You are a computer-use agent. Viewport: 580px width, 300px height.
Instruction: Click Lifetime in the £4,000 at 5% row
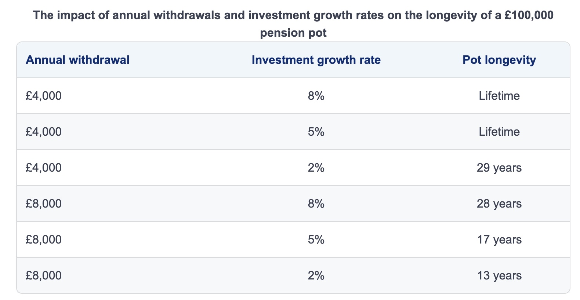tap(499, 132)
